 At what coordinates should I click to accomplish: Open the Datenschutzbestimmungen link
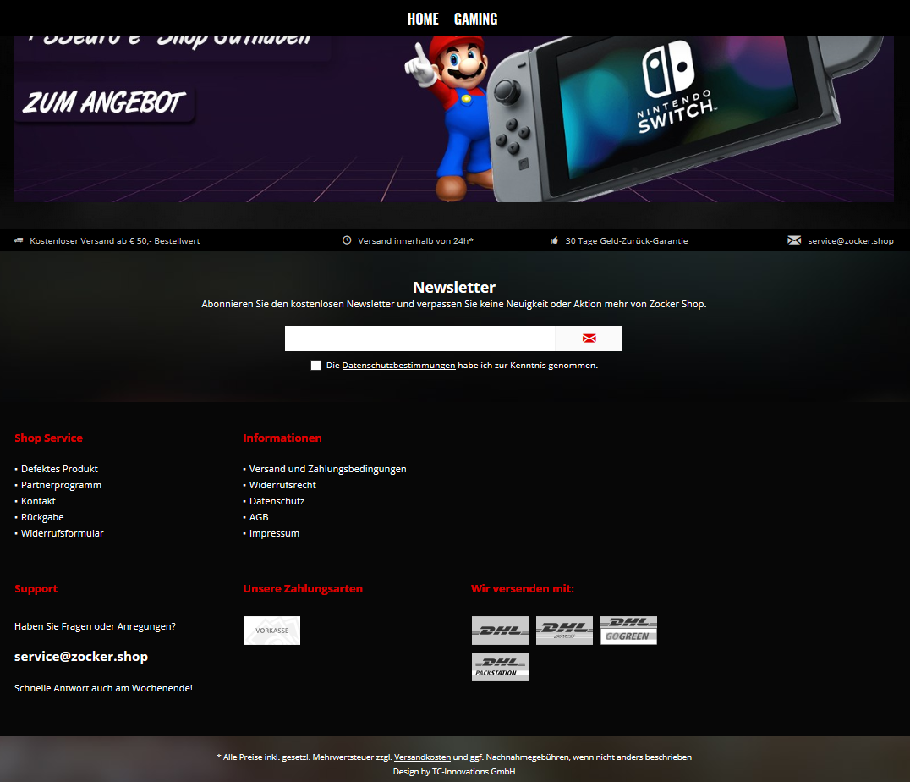tap(398, 366)
